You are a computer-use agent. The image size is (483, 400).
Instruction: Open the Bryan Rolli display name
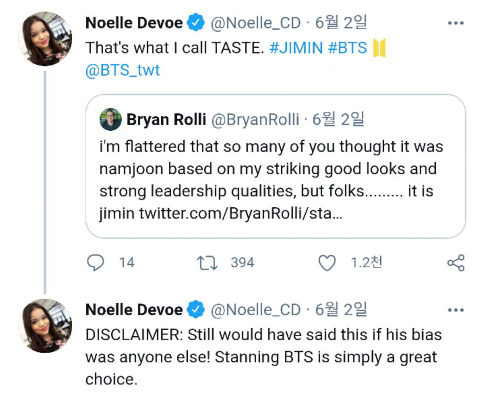166,120
